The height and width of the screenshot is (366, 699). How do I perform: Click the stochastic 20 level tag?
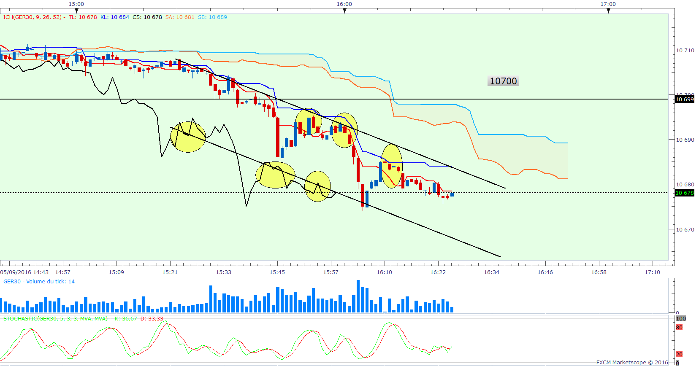pos(679,354)
